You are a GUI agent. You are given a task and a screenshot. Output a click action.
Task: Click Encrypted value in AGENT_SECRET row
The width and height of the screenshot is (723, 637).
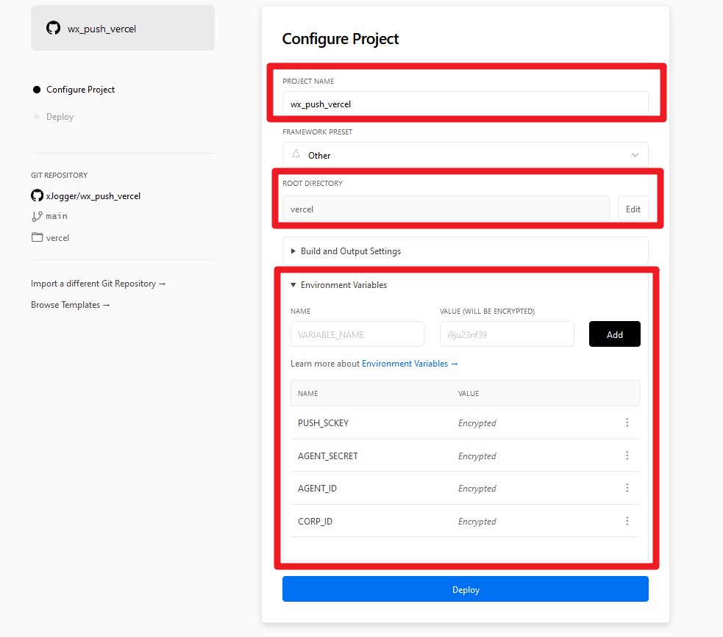pyautogui.click(x=477, y=456)
